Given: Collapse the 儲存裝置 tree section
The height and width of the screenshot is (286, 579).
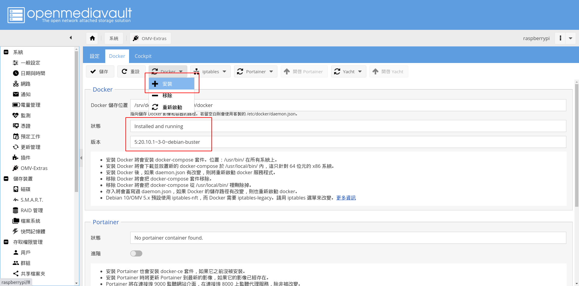Looking at the screenshot, I should (6, 179).
